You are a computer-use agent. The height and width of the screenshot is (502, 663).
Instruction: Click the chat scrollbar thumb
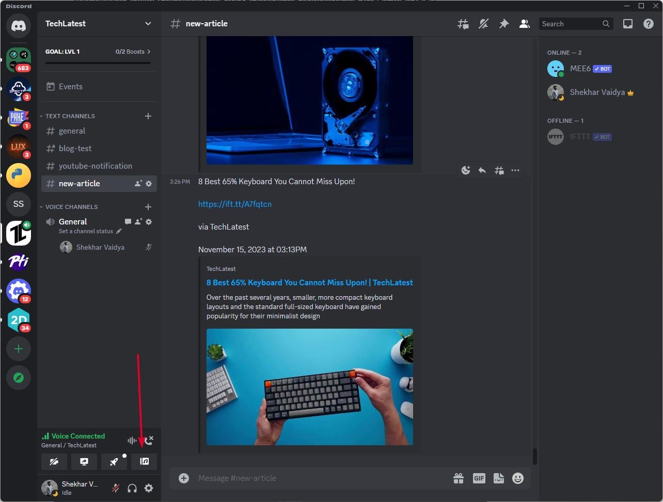tap(535, 457)
